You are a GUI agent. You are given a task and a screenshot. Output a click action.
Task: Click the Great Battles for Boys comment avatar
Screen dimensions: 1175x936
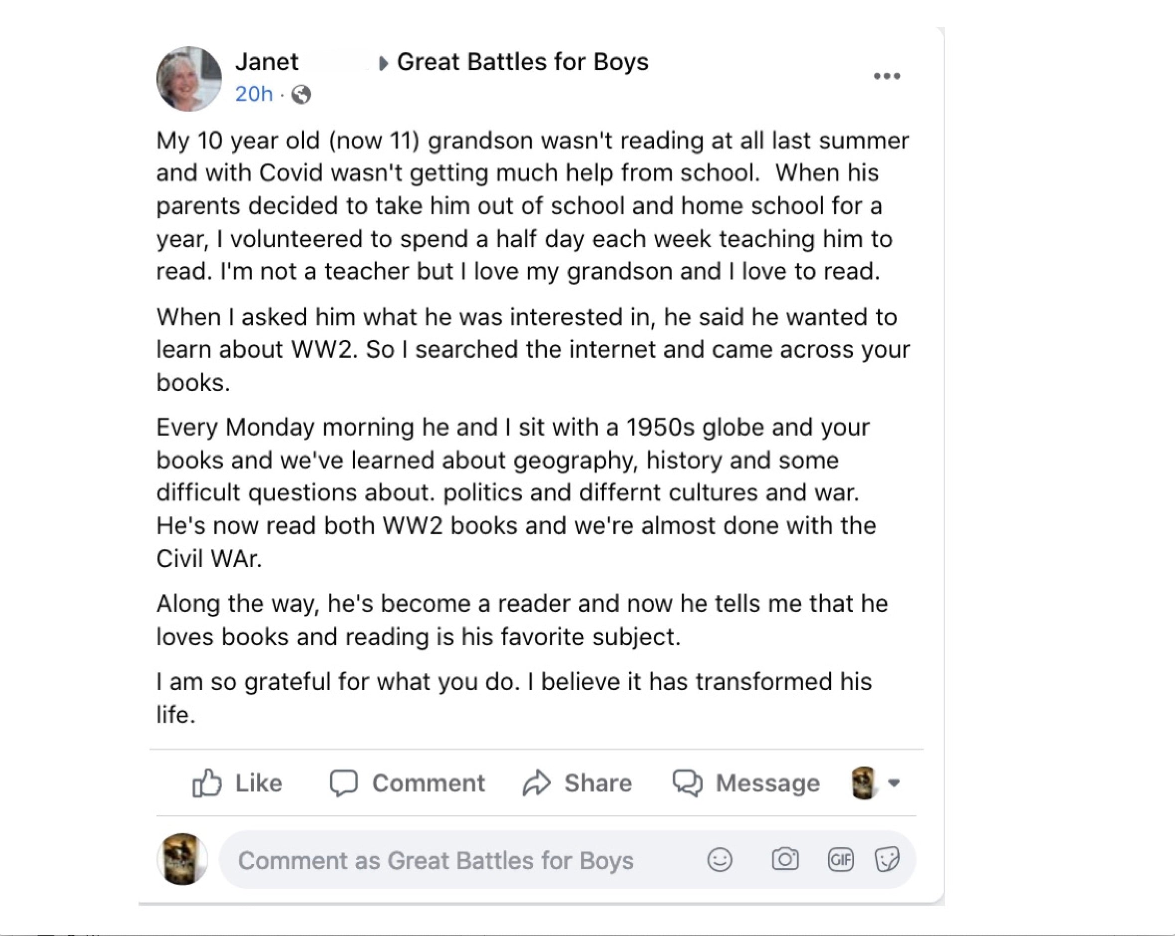(182, 859)
